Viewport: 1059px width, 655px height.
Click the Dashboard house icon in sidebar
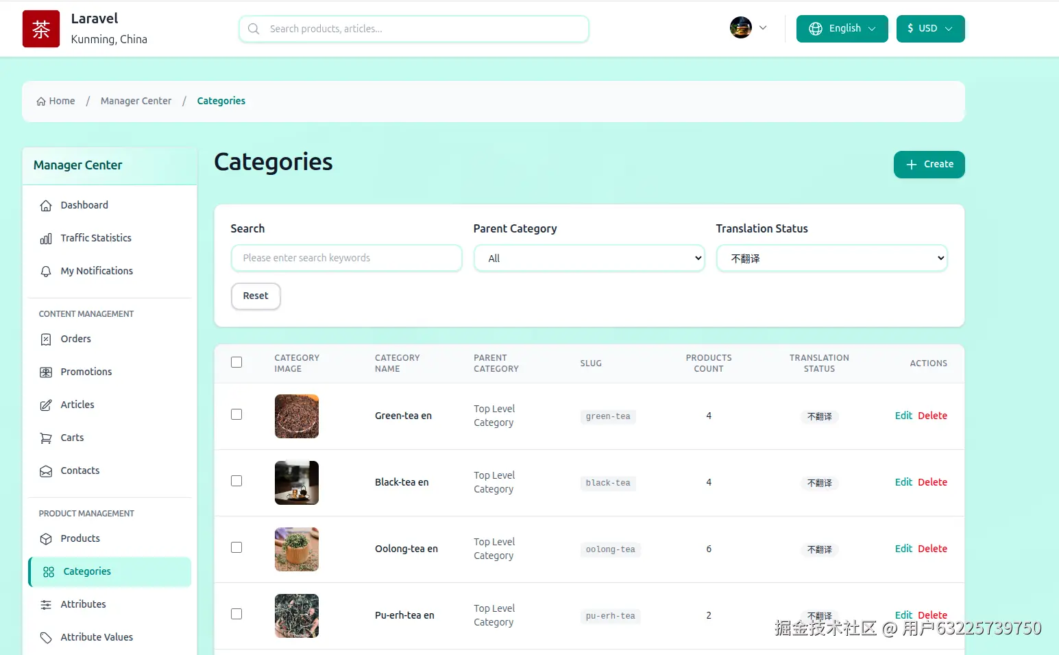[46, 206]
